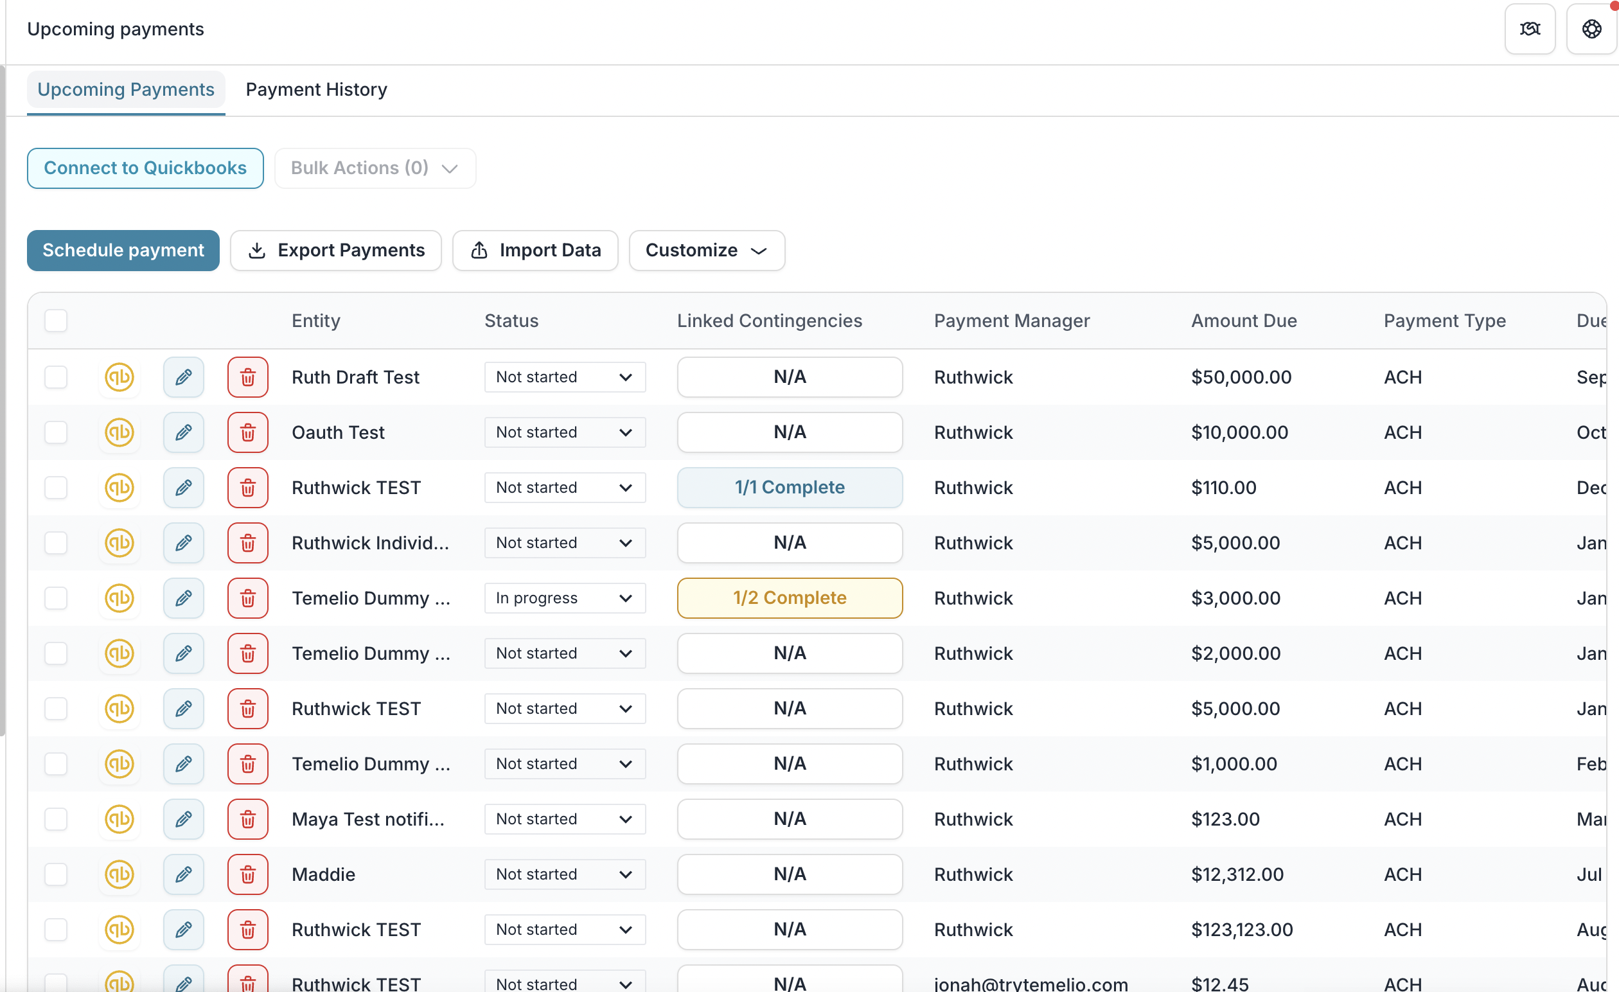This screenshot has width=1619, height=992.
Task: Click the QuickBooks icon for Ruth Draft Test
Action: tap(119, 377)
